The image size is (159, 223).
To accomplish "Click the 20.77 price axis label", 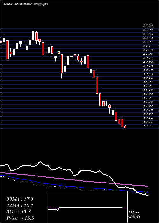I will pos(148,58).
